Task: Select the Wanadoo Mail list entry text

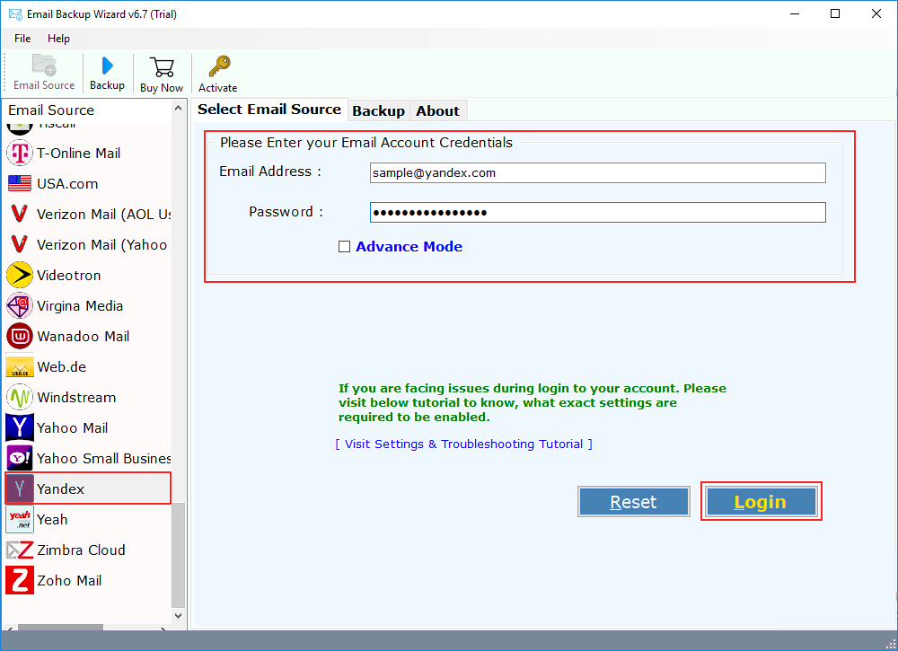Action: click(x=84, y=337)
